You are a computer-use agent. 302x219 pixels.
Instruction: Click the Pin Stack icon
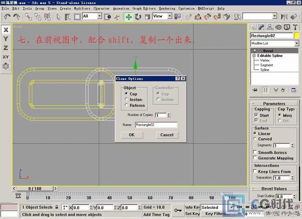255,90
